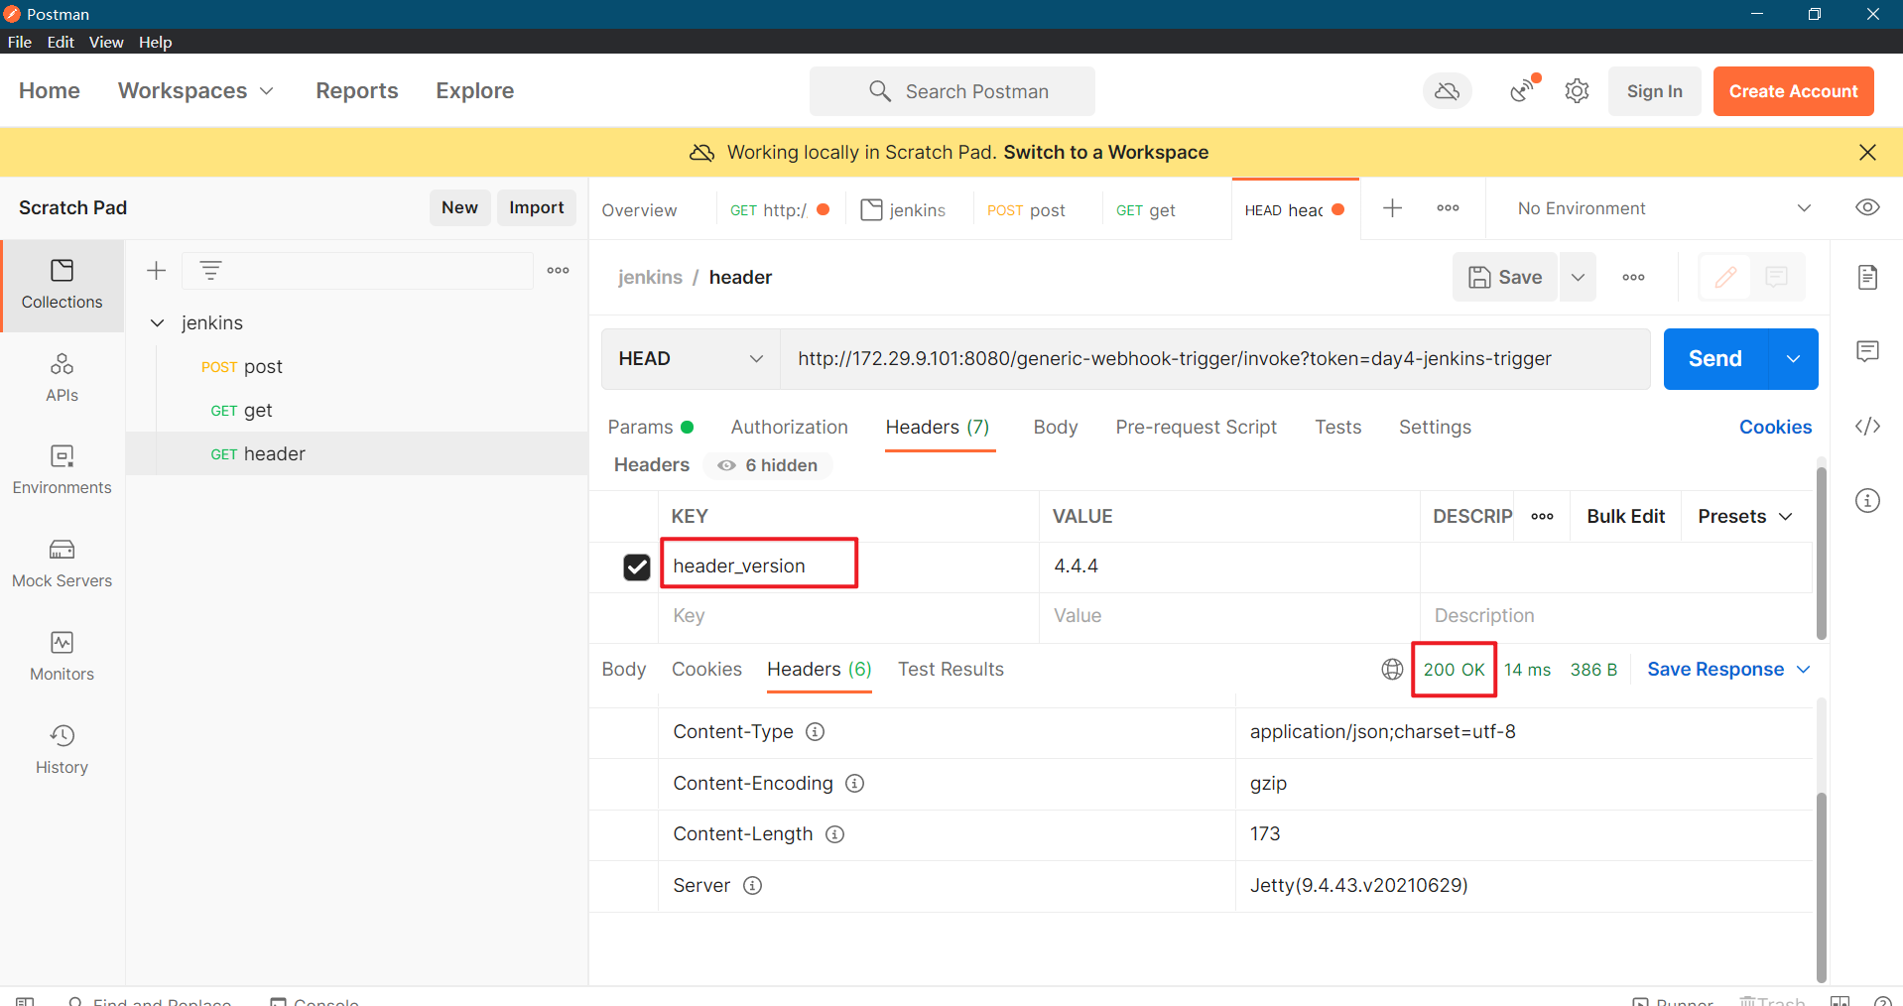Open the documentation icon in right sidebar

click(x=1867, y=277)
